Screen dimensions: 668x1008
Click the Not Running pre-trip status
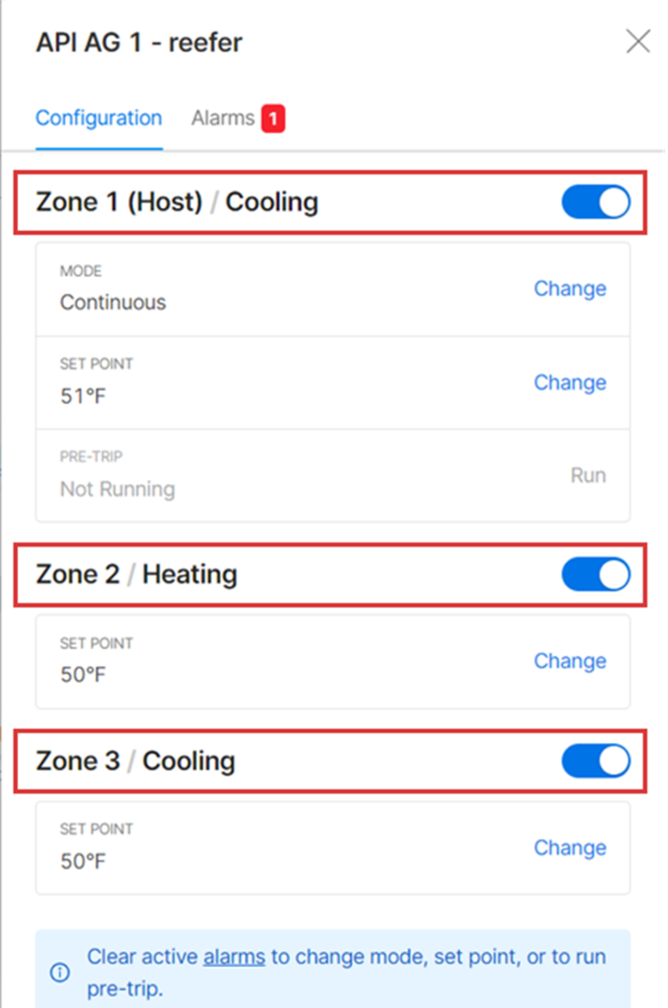(117, 489)
